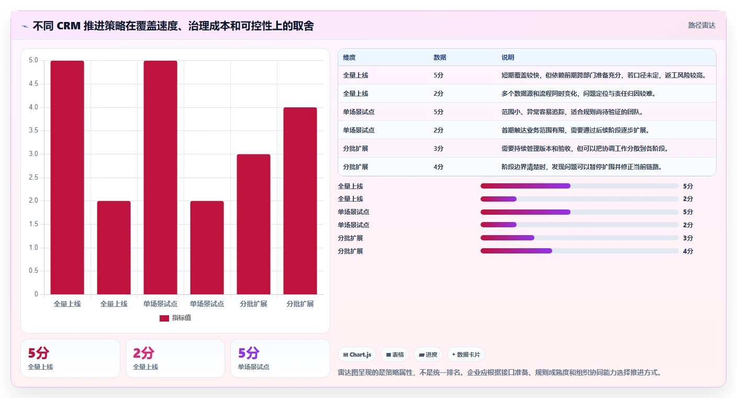Viewport: 737px width, 398px height.
Task: Select the 表格 tag
Action: [395, 355]
